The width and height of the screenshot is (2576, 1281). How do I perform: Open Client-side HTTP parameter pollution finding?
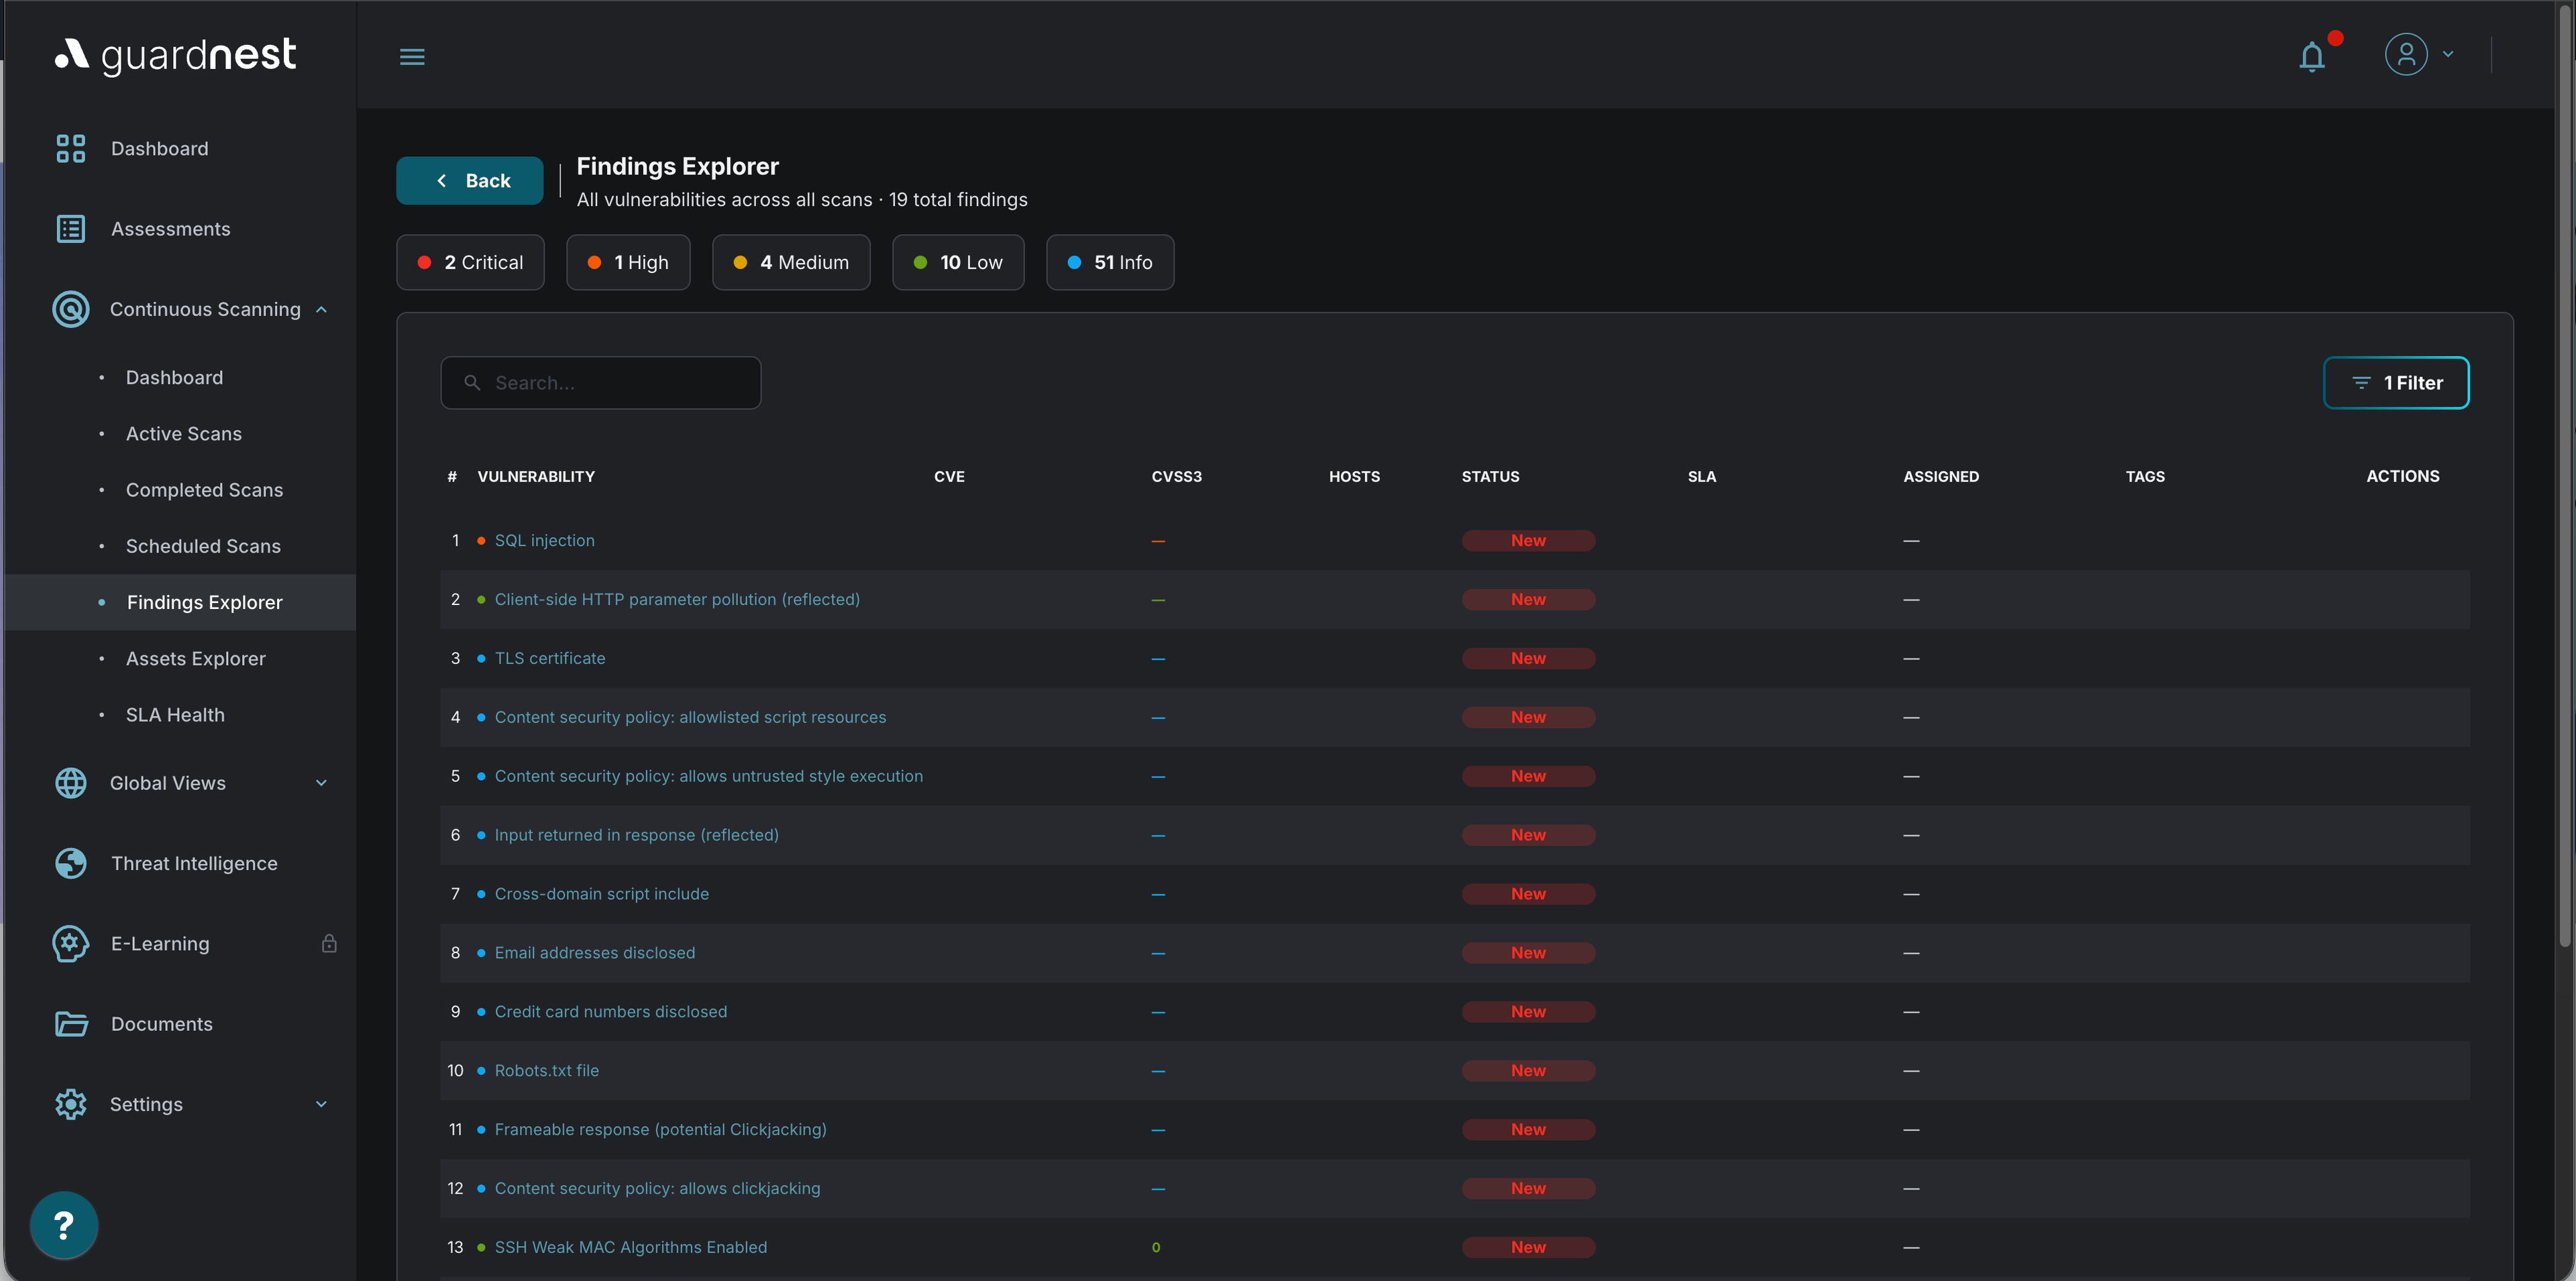(677, 600)
